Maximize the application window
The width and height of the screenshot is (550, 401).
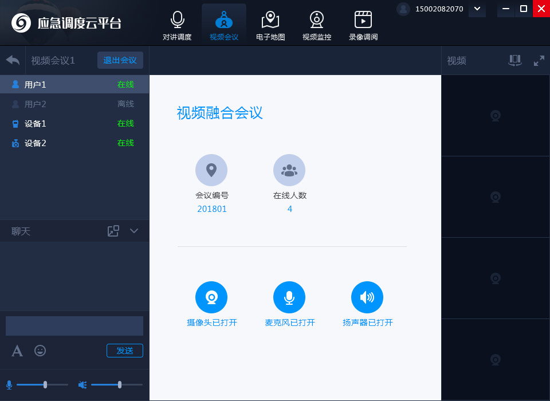pos(523,9)
